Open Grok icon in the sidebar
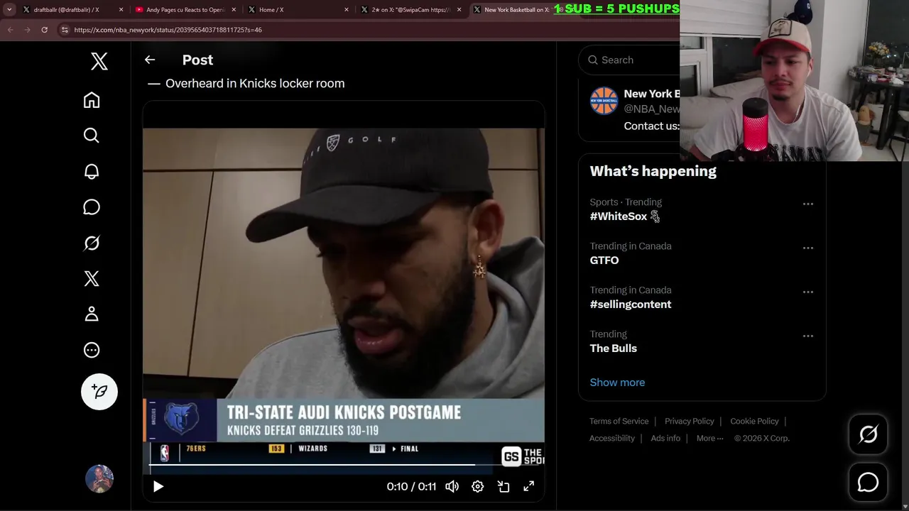This screenshot has width=909, height=511. [92, 243]
